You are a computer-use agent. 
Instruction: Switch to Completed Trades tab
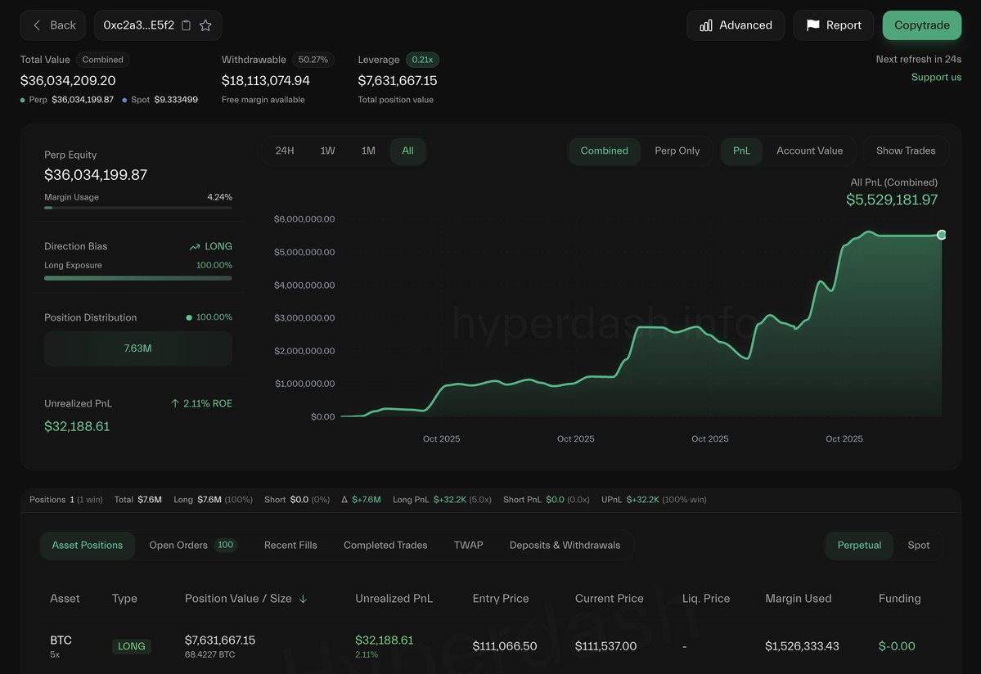click(385, 545)
